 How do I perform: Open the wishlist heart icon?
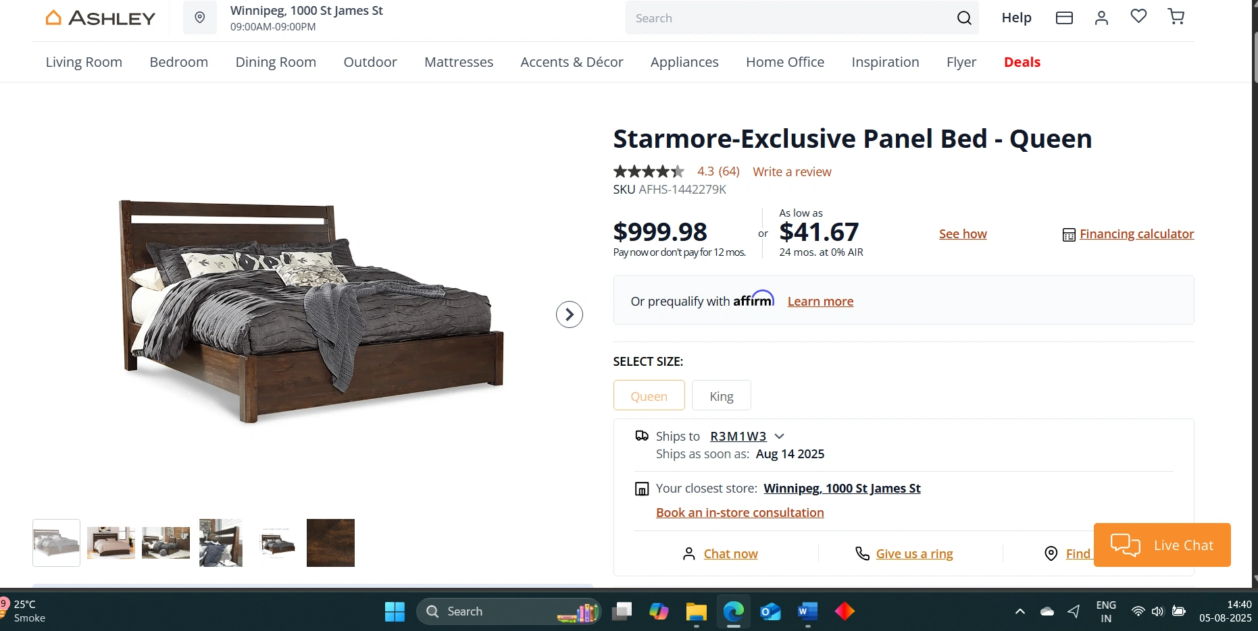(x=1138, y=16)
